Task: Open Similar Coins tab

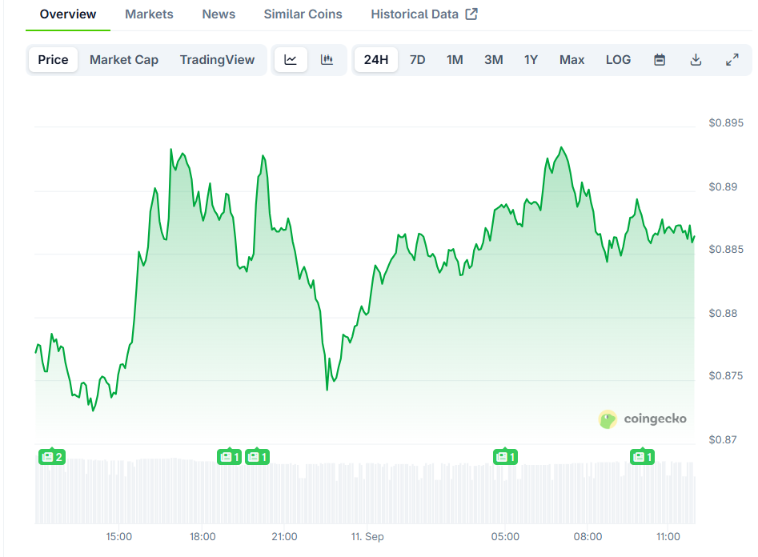Action: pos(303,14)
